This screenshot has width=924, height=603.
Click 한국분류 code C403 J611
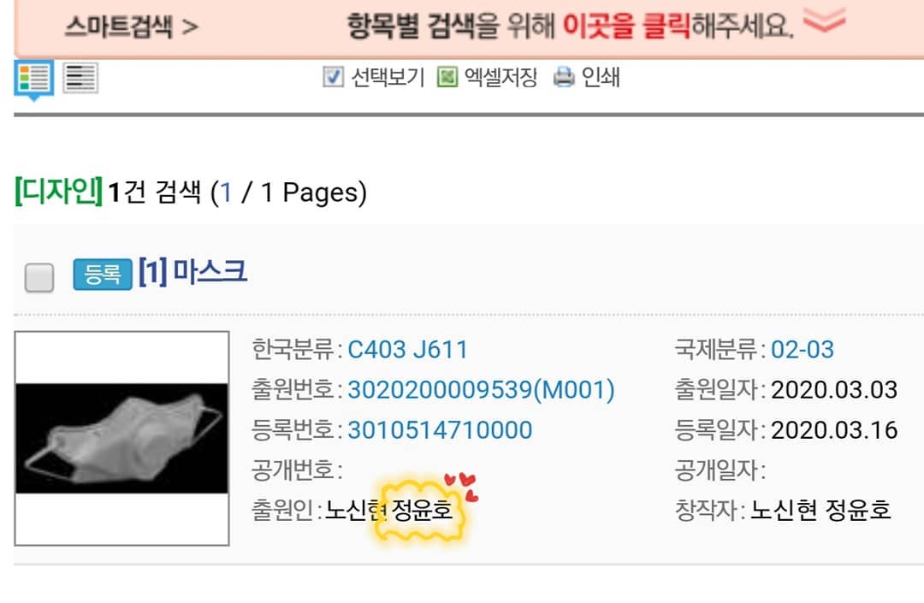click(408, 350)
